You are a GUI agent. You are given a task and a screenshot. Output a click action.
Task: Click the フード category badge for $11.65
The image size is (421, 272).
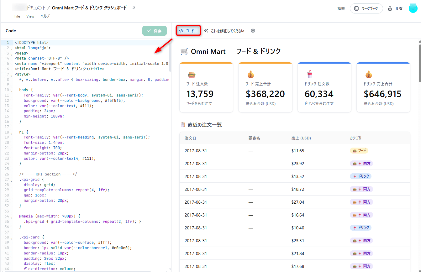[x=359, y=151]
